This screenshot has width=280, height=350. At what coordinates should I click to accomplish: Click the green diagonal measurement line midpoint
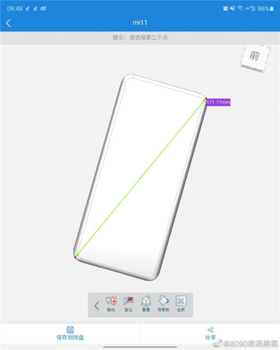[x=140, y=178]
